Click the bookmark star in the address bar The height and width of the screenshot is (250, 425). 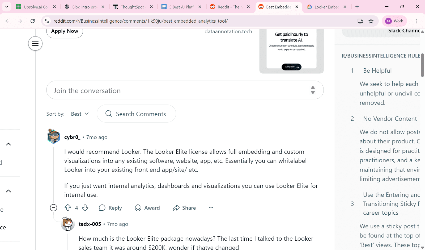pyautogui.click(x=371, y=21)
